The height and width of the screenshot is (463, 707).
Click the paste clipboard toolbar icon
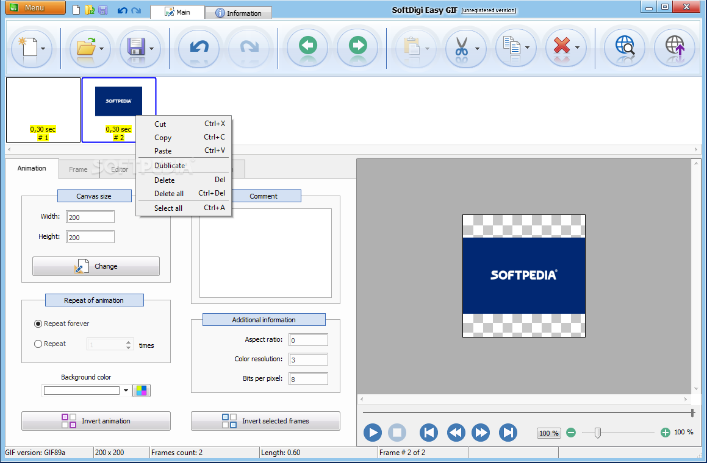412,47
